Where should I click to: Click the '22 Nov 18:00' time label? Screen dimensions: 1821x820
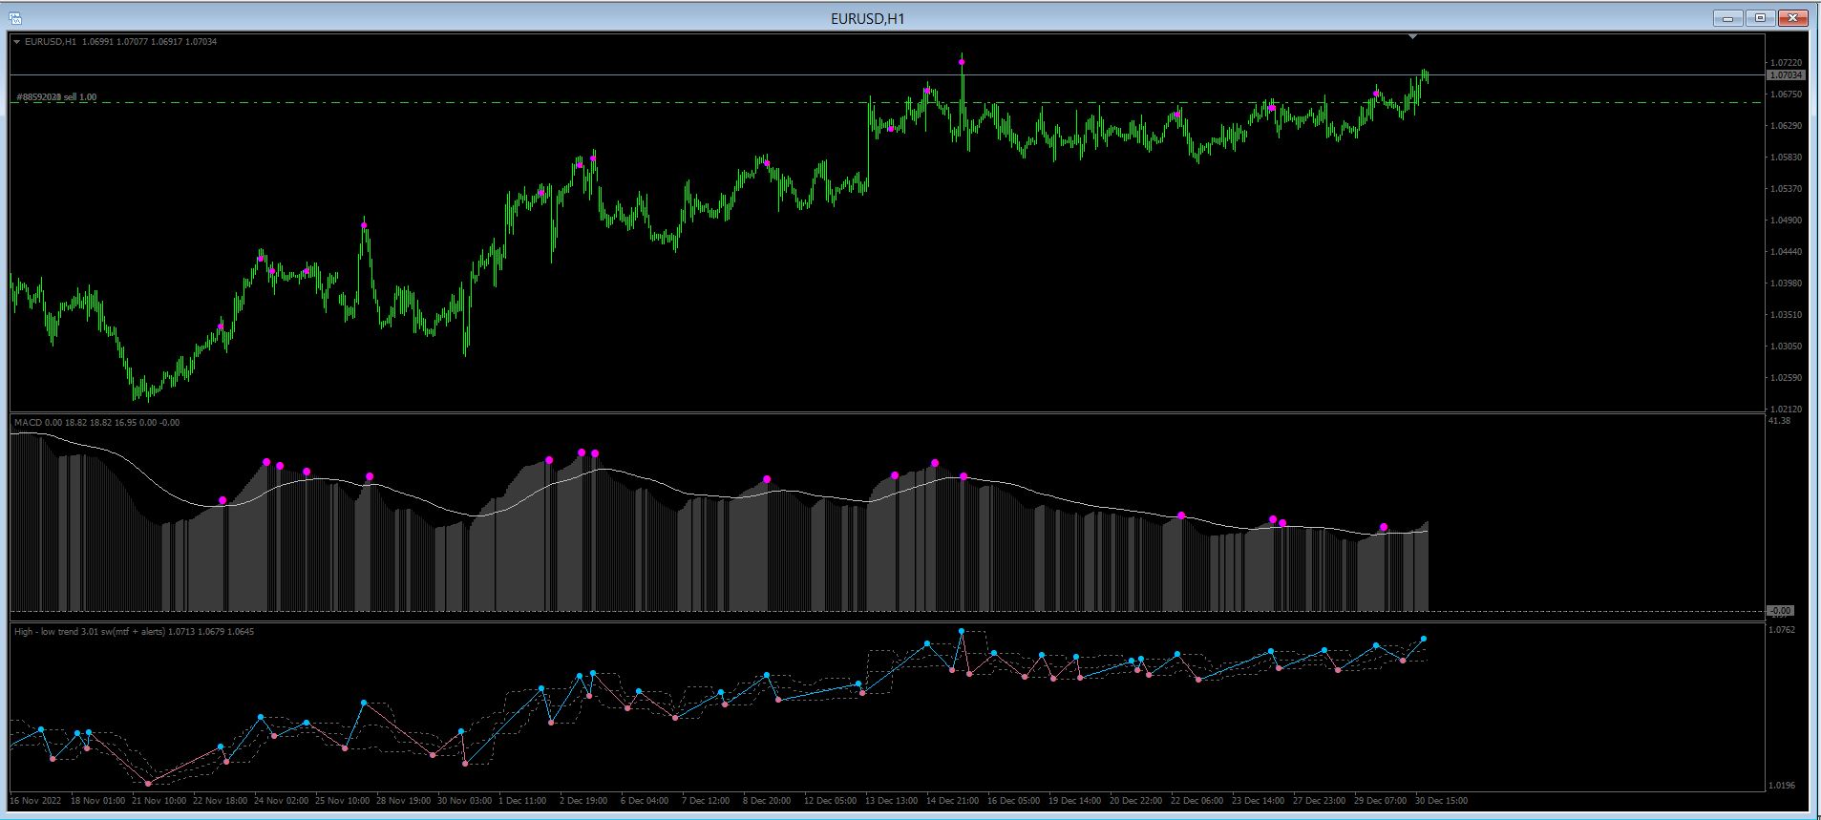221,801
